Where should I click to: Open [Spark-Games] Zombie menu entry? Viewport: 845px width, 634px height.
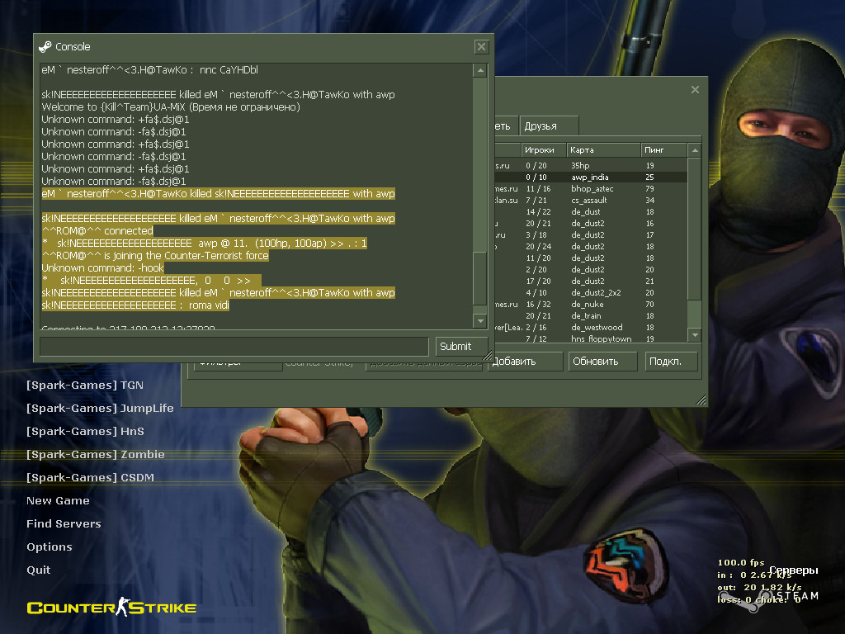click(96, 455)
